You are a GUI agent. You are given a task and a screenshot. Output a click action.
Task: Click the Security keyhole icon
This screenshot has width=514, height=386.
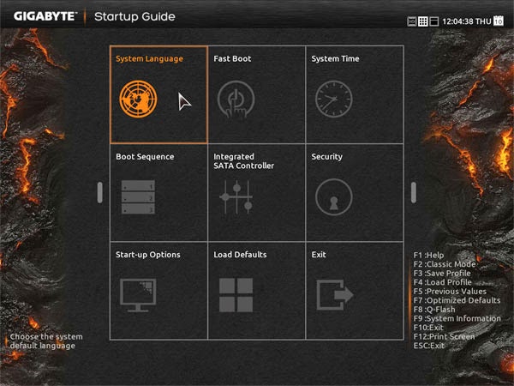tap(334, 197)
